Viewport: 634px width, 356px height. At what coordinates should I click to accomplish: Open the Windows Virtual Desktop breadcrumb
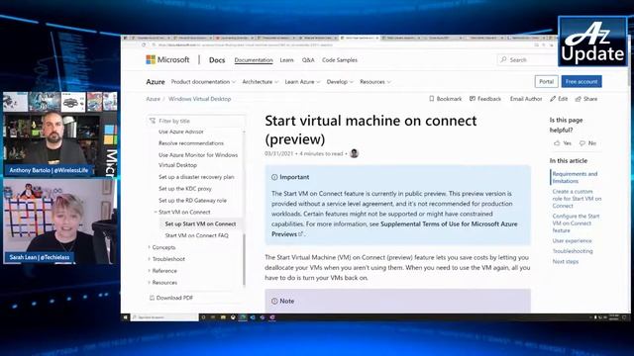click(200, 99)
